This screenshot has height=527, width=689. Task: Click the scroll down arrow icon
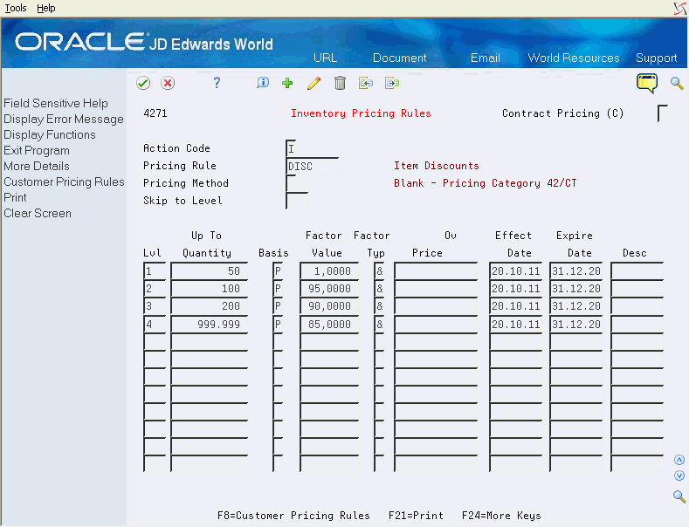click(679, 476)
